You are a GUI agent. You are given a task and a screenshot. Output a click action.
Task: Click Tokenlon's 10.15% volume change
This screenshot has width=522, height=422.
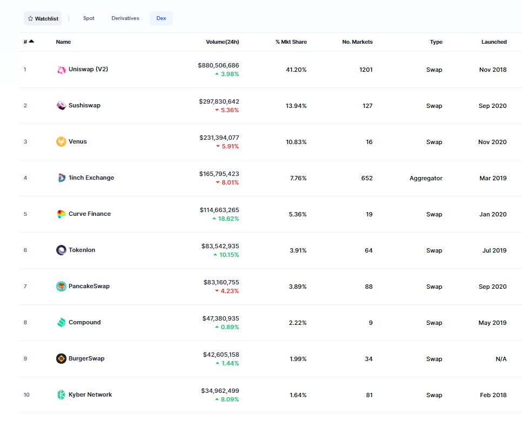tap(226, 255)
